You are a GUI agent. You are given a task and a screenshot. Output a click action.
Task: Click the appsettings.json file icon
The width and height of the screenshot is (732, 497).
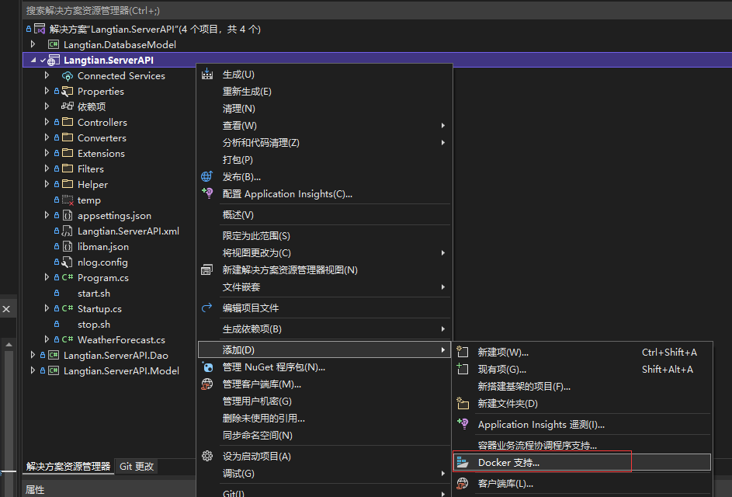pos(68,215)
